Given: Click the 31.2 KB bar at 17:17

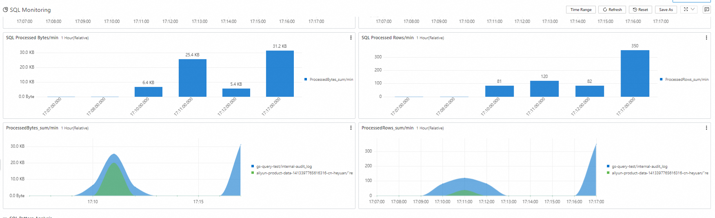Looking at the screenshot, I should 280,73.
